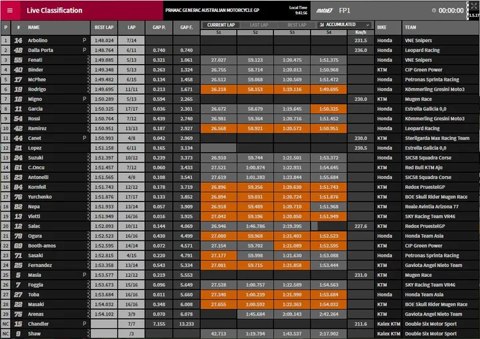The width and height of the screenshot is (480, 339).
Task: Click McPhee's team Petronas Sprinta Racing
Action: click(432, 79)
